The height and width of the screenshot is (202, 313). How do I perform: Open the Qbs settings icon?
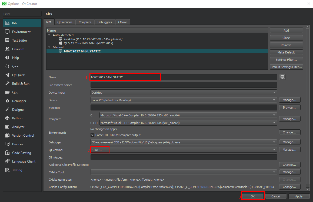(x=7, y=92)
